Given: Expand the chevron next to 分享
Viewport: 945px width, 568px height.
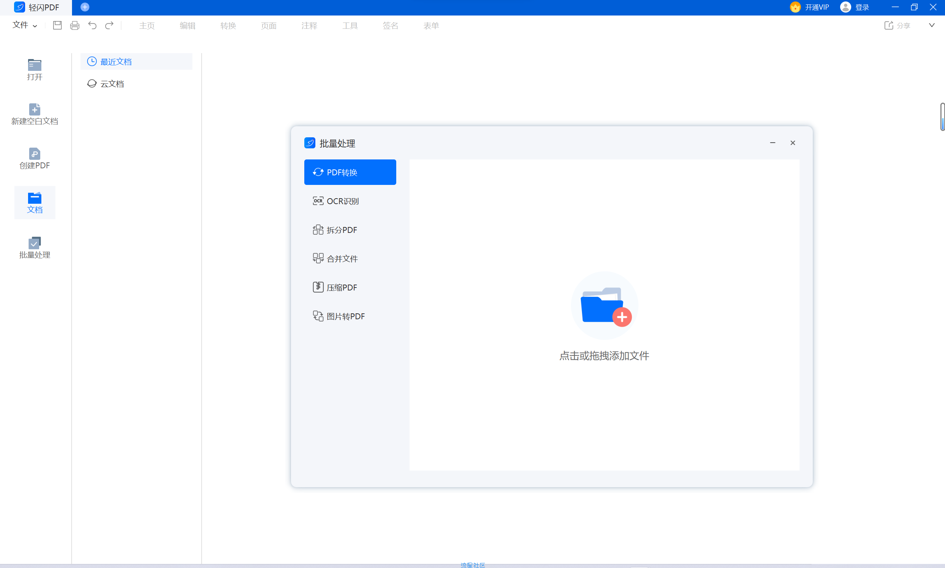Looking at the screenshot, I should (x=932, y=25).
